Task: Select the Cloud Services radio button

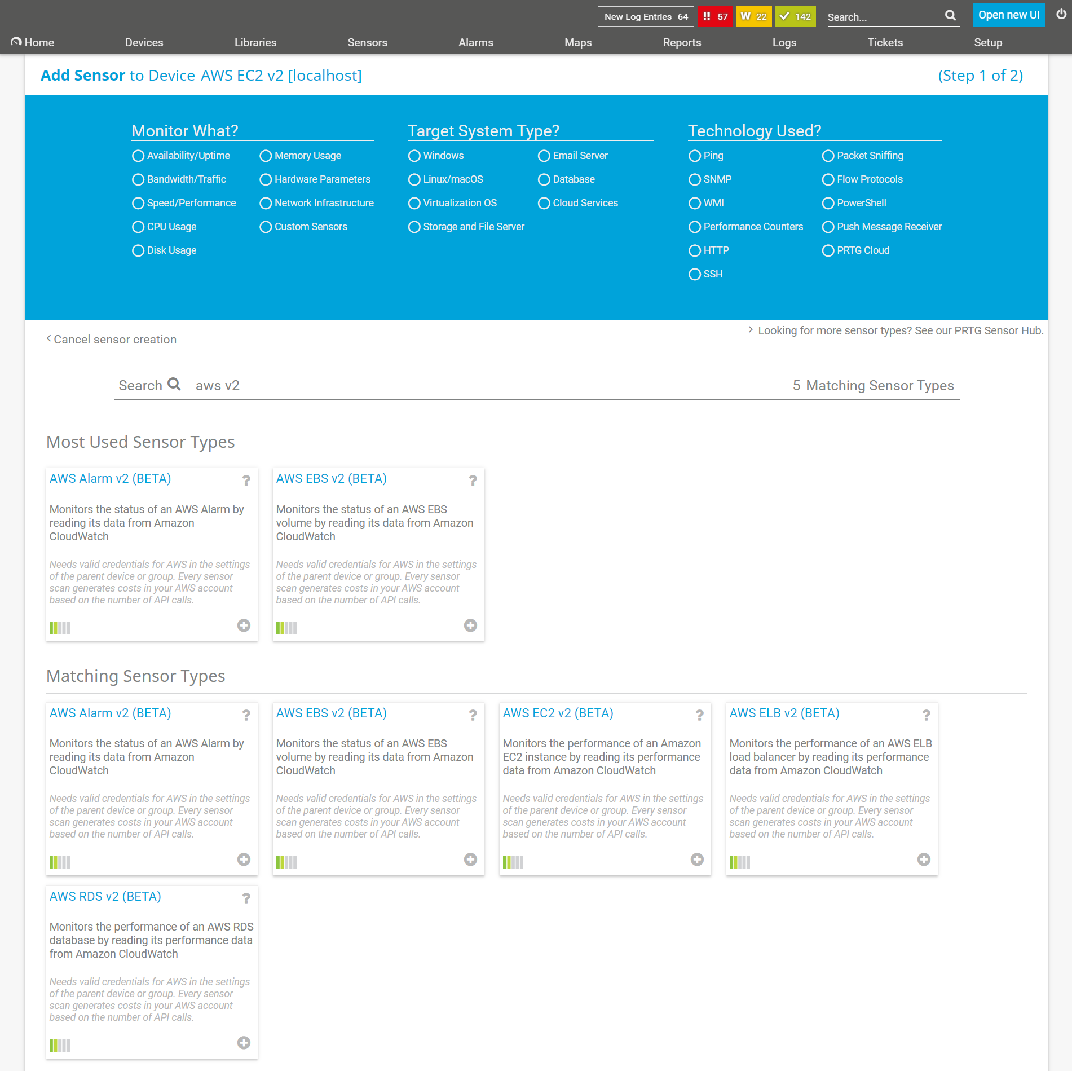Action: tap(544, 203)
